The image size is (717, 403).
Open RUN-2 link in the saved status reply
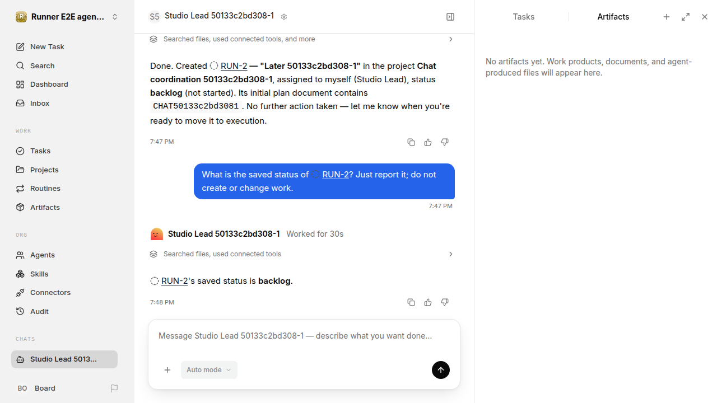(x=174, y=281)
